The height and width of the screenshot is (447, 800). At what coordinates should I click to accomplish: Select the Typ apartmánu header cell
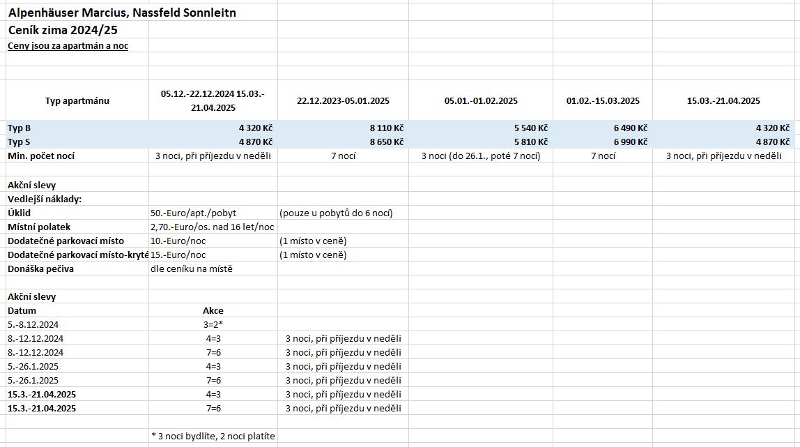[77, 100]
